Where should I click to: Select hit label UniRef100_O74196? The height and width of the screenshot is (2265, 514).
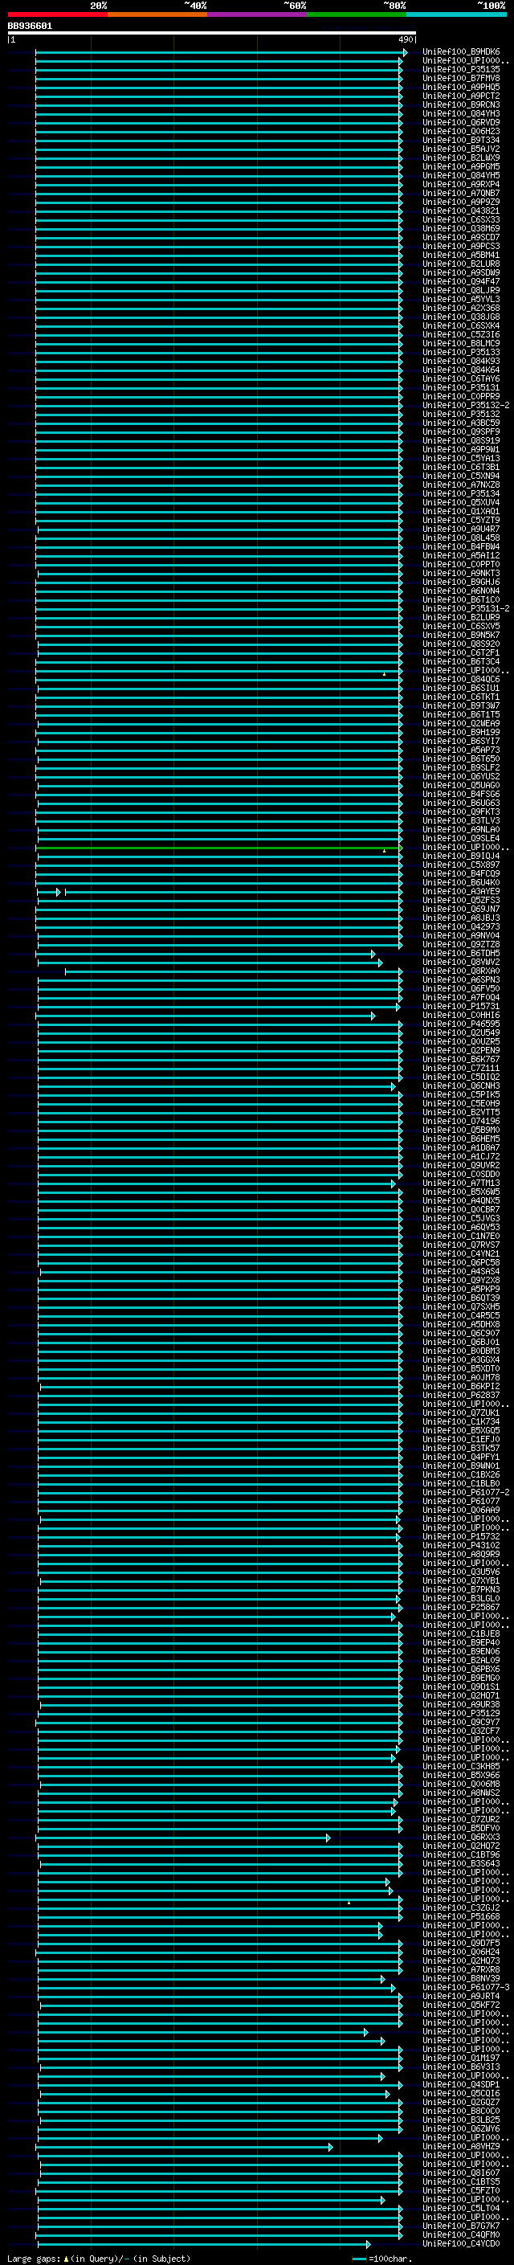[x=461, y=1122]
